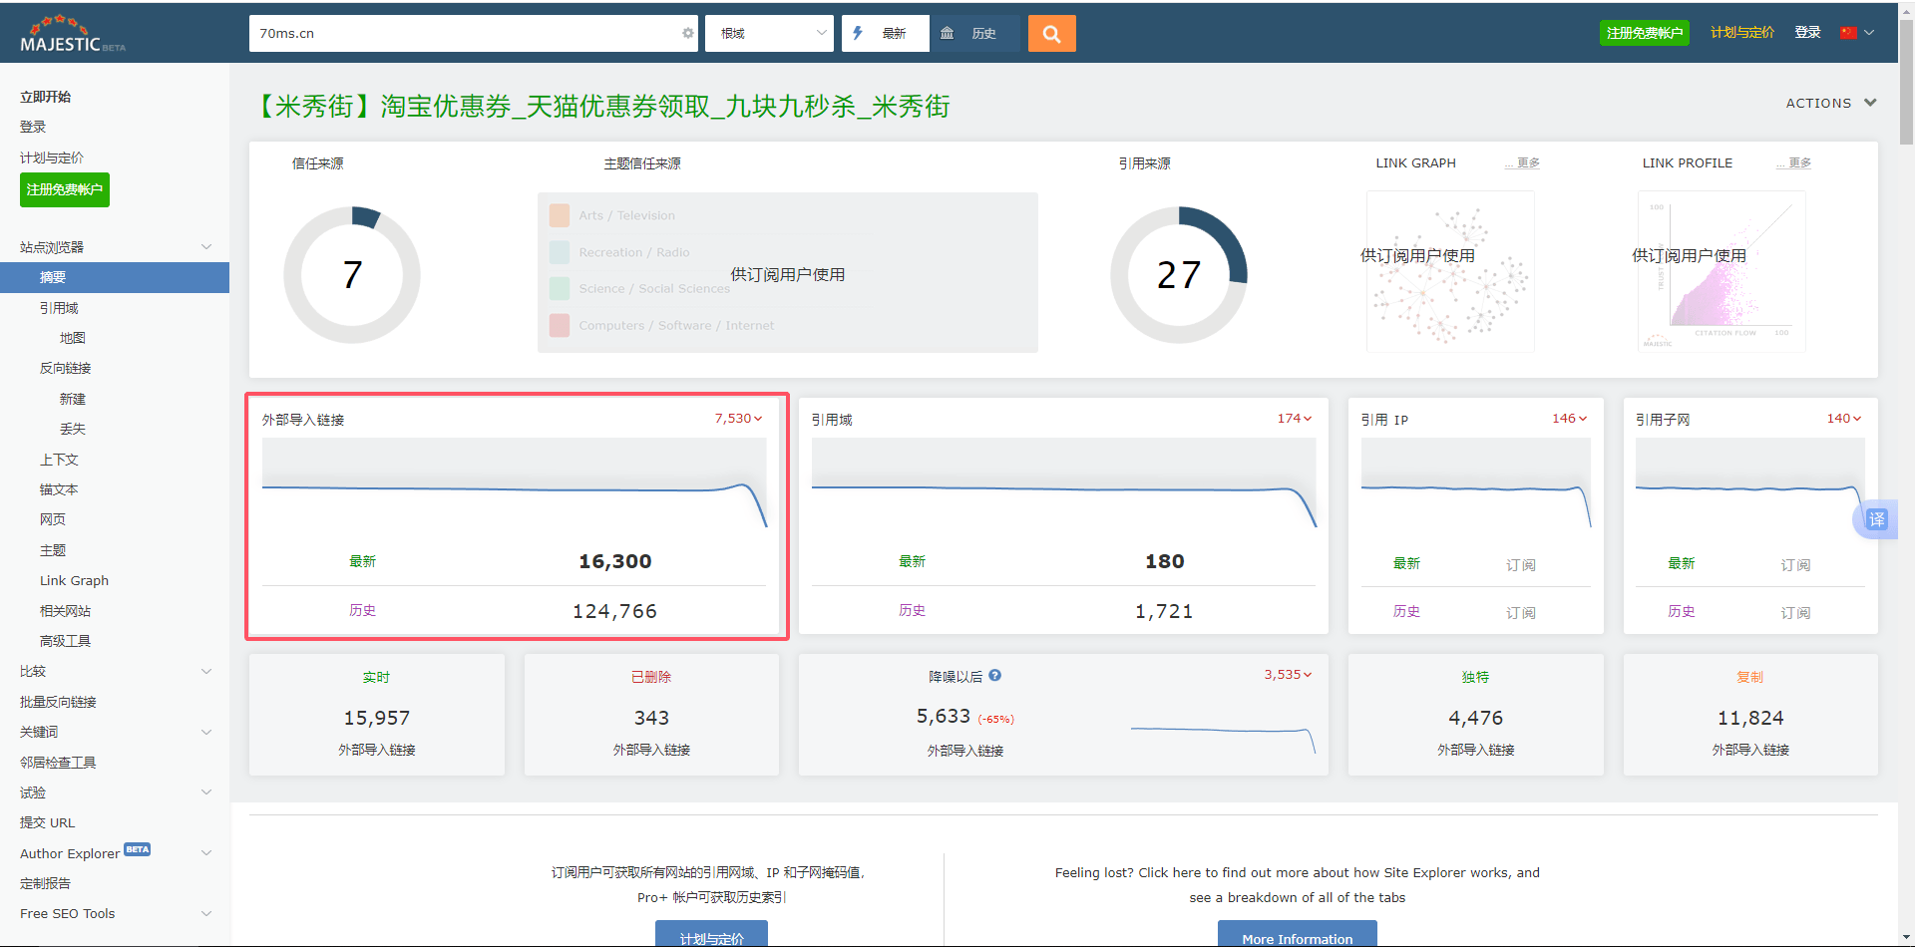Click the 15,957 实时 backlinks value
This screenshot has width=1915, height=947.
click(376, 718)
